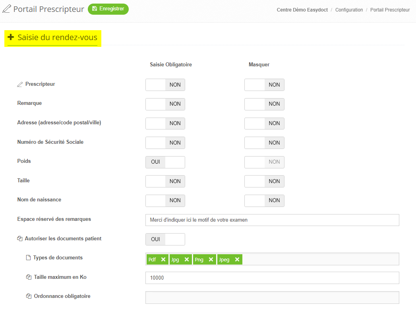The height and width of the screenshot is (313, 416).
Task: Collapse the Saisie du rendez-vous section
Action: click(x=57, y=38)
